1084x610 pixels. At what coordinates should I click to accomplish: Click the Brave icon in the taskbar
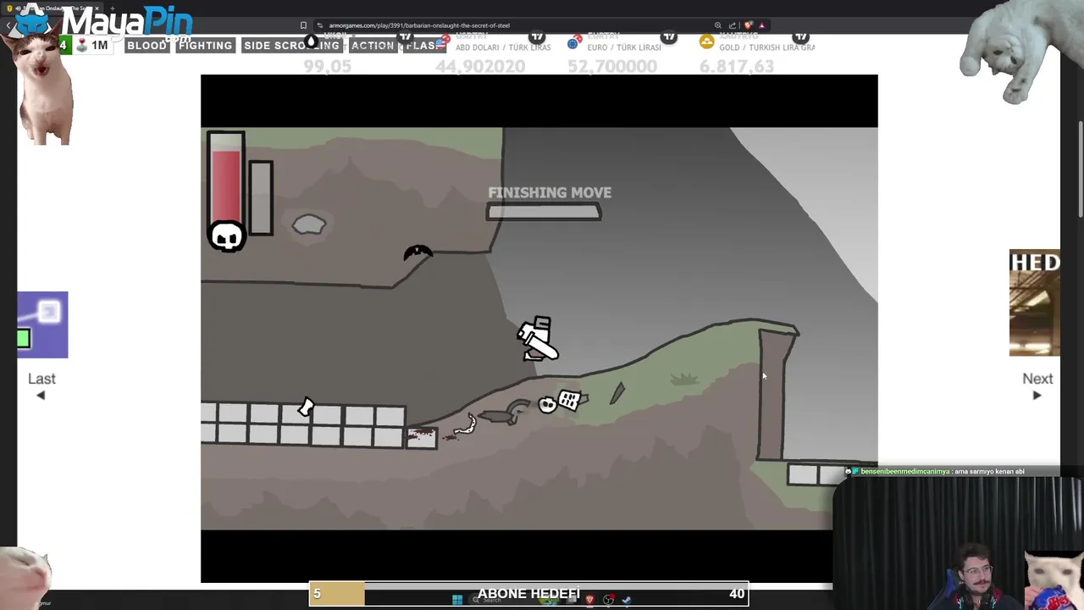[x=590, y=600]
